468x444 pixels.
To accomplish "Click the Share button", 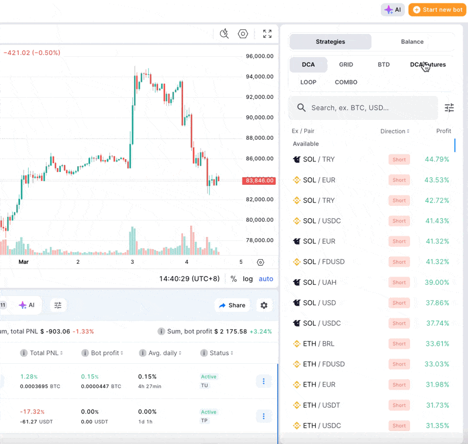I will 232,305.
